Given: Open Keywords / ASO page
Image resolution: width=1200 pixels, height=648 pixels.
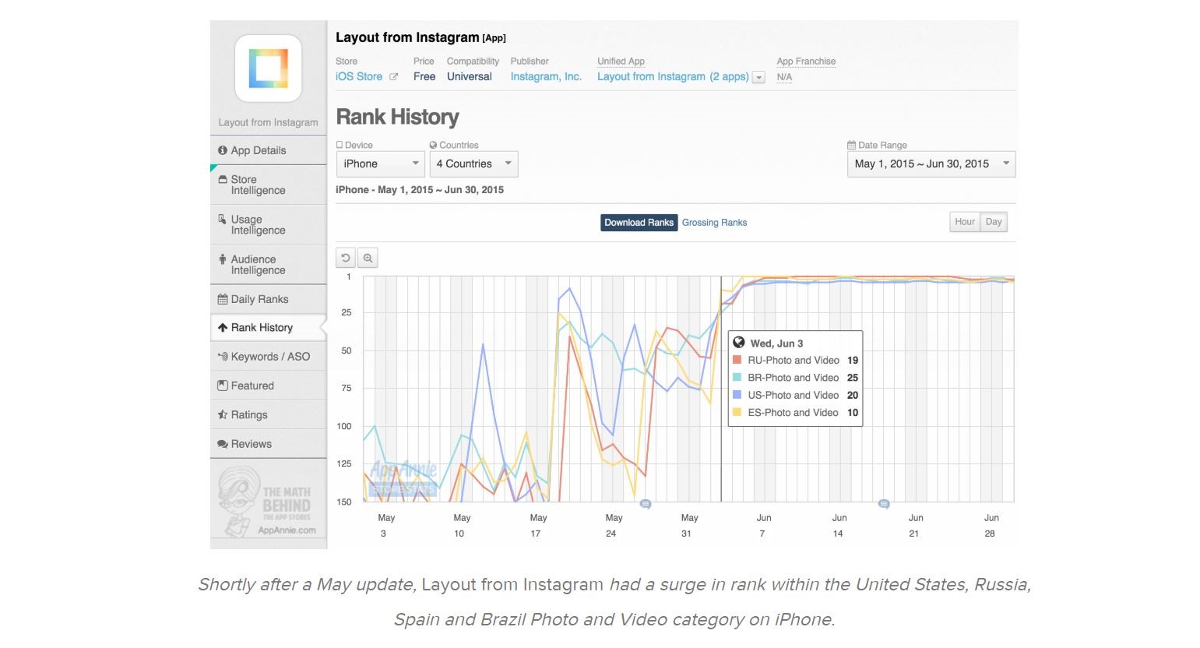Looking at the screenshot, I should click(268, 357).
